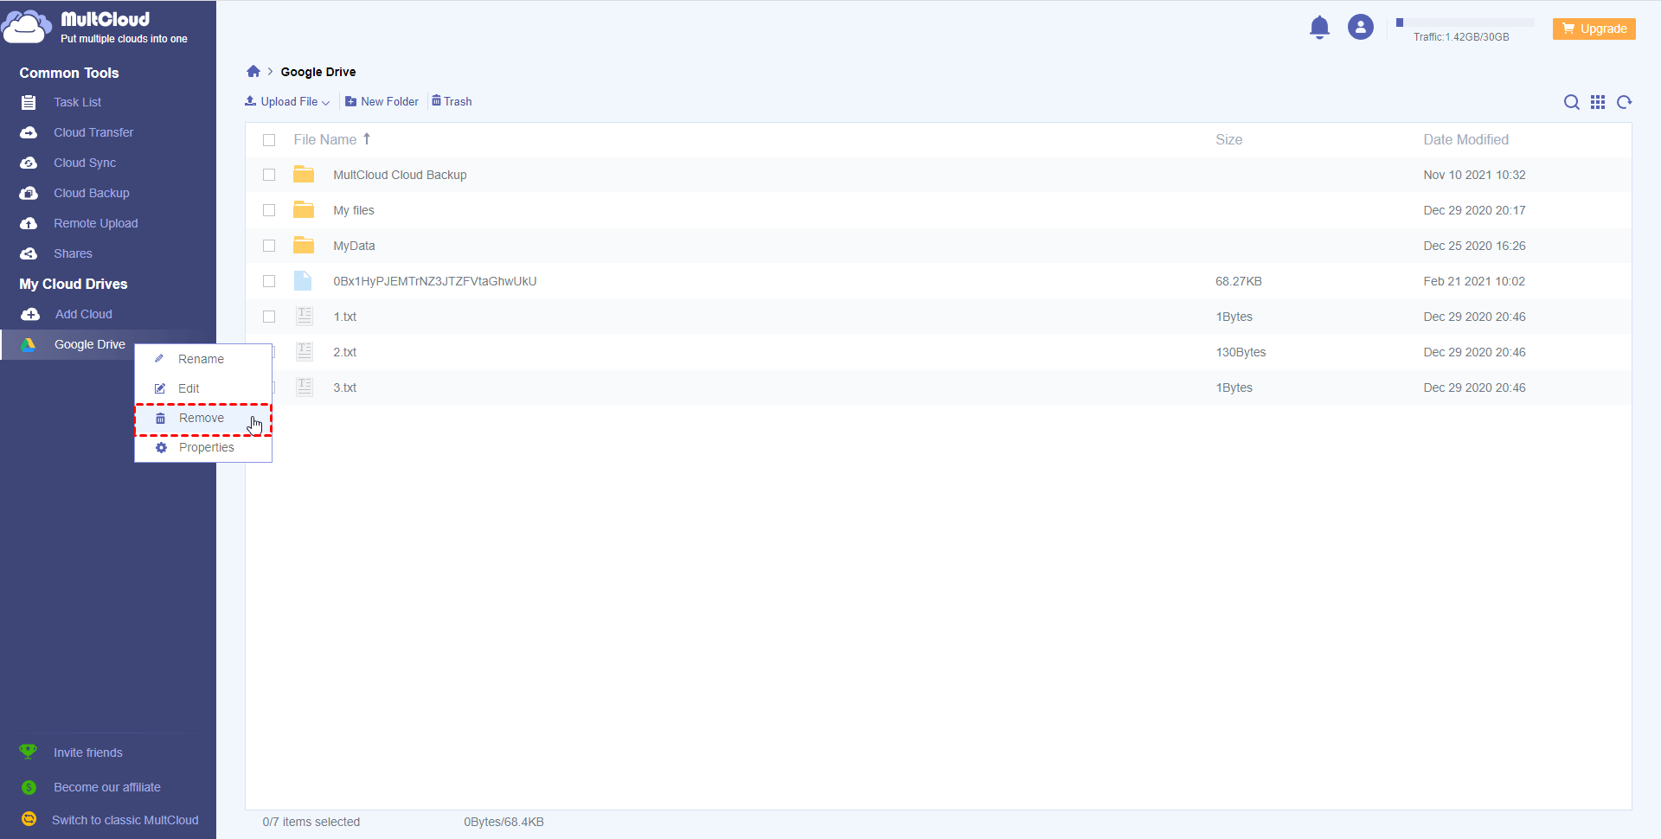The width and height of the screenshot is (1661, 839).
Task: Click the search magnifier icon
Action: pos(1572,102)
